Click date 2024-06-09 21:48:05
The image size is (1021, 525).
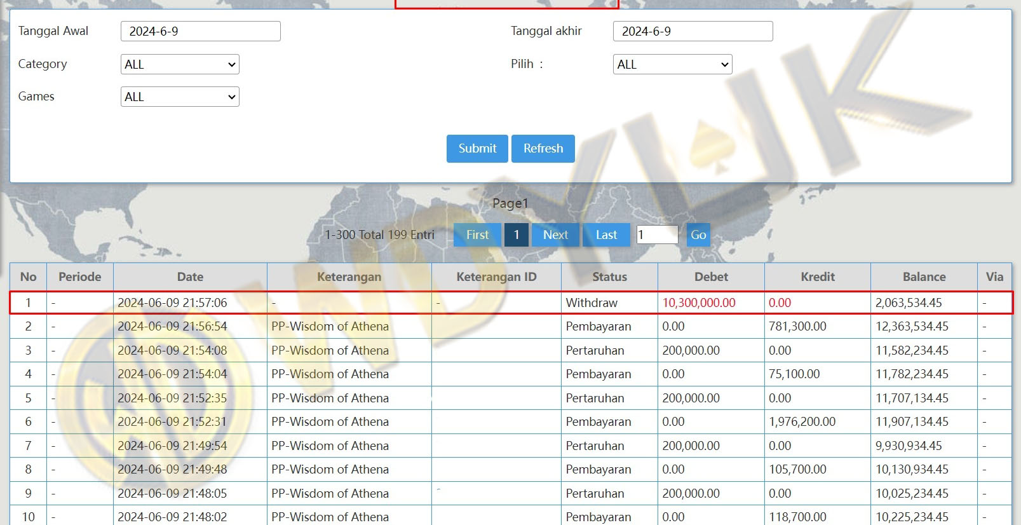click(172, 494)
